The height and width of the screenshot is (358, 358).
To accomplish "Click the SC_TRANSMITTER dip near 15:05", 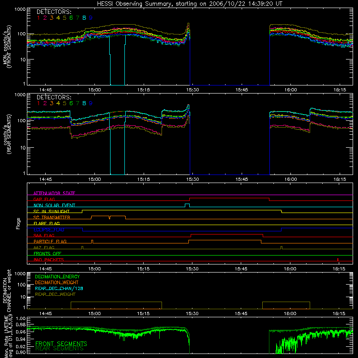I will coord(110,217).
